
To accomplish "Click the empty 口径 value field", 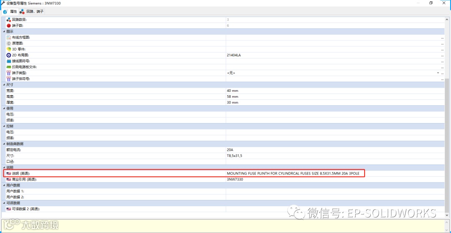I will [335, 162].
